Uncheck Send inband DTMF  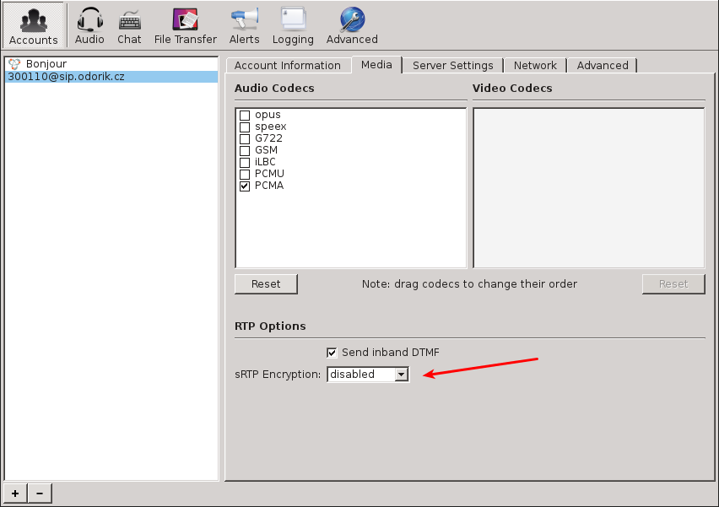pos(332,353)
